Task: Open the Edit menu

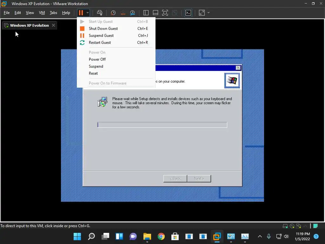Action: click(18, 13)
